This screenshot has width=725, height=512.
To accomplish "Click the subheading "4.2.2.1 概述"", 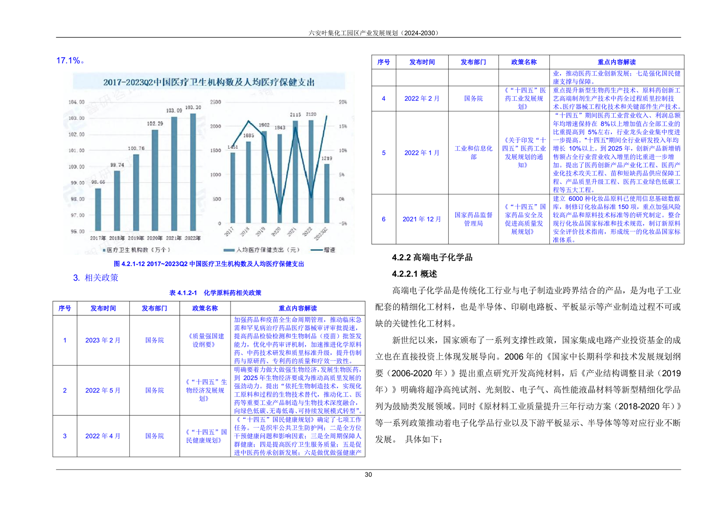I will click(x=414, y=274).
